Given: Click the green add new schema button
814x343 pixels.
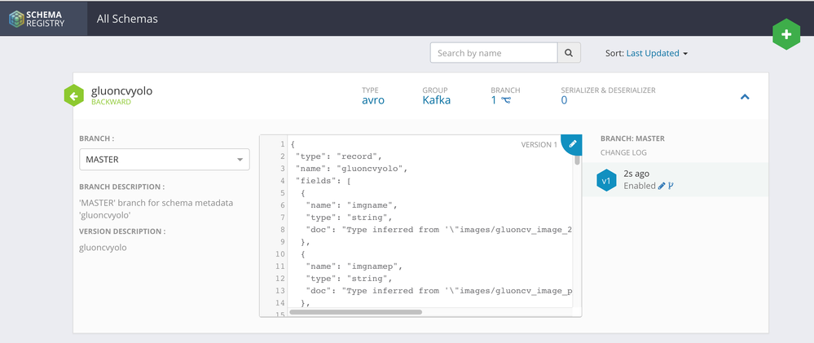Looking at the screenshot, I should (x=786, y=34).
